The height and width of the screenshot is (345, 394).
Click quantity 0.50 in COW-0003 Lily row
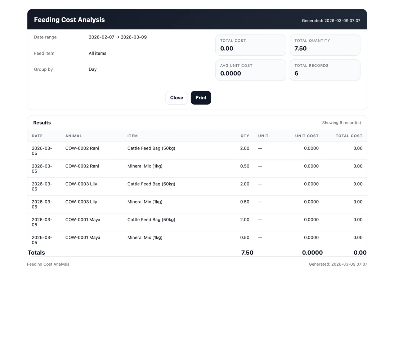click(x=245, y=202)
